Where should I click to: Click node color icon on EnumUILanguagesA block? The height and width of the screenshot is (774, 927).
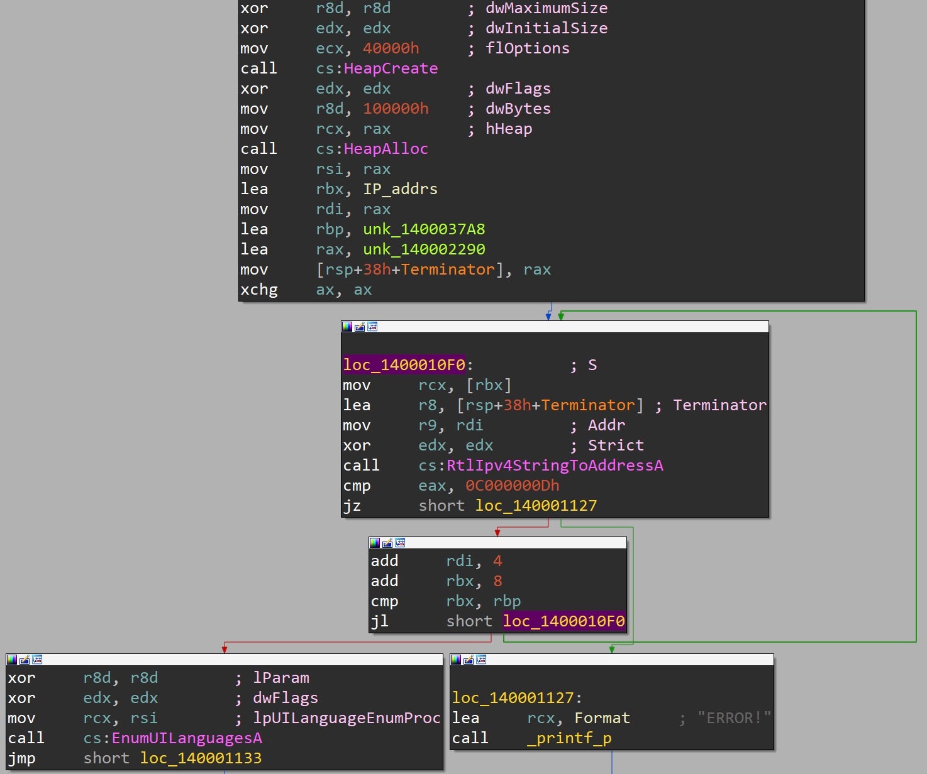tap(12, 660)
